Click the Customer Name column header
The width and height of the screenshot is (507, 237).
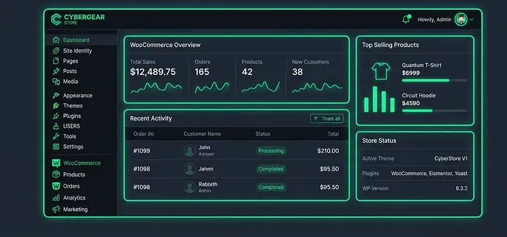point(203,134)
